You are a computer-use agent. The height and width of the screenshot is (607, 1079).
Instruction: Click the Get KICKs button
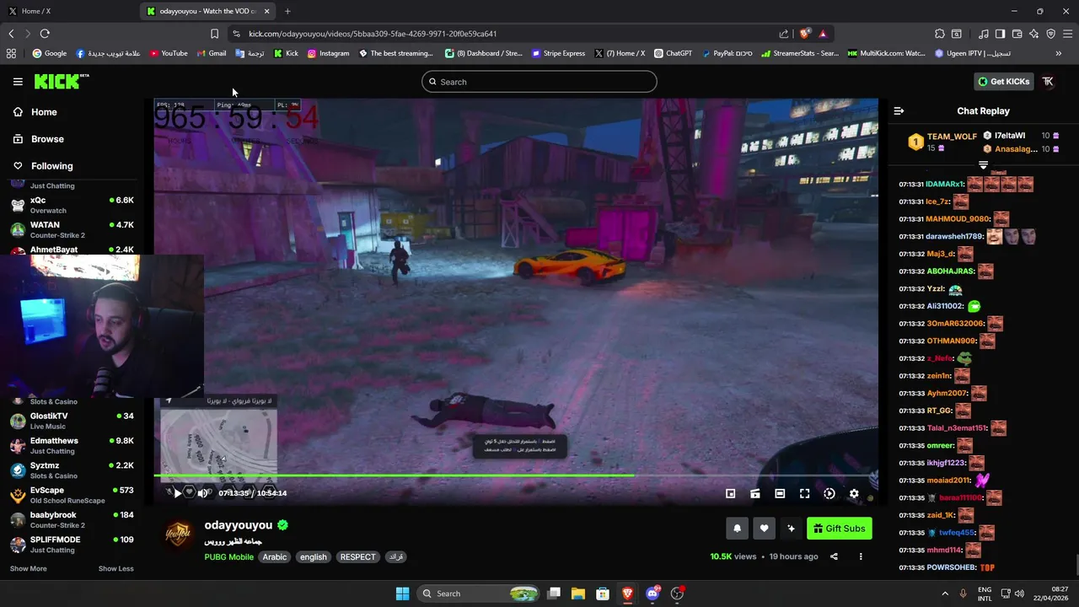[1003, 82]
